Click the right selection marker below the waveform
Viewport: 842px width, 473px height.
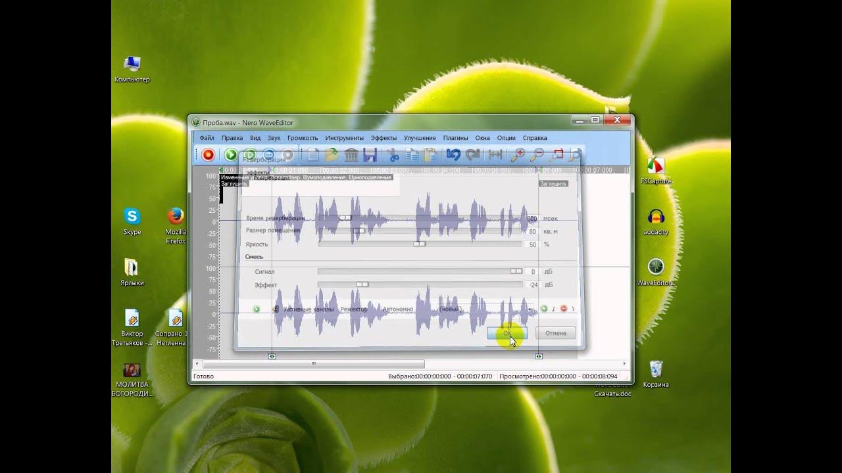pos(539,356)
